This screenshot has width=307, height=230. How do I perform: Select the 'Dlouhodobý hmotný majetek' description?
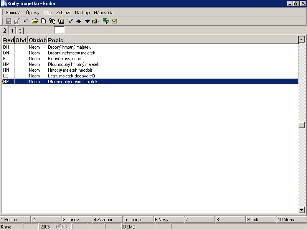pyautogui.click(x=74, y=64)
